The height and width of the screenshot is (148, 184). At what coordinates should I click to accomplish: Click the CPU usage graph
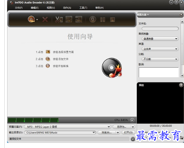tap(33, 120)
